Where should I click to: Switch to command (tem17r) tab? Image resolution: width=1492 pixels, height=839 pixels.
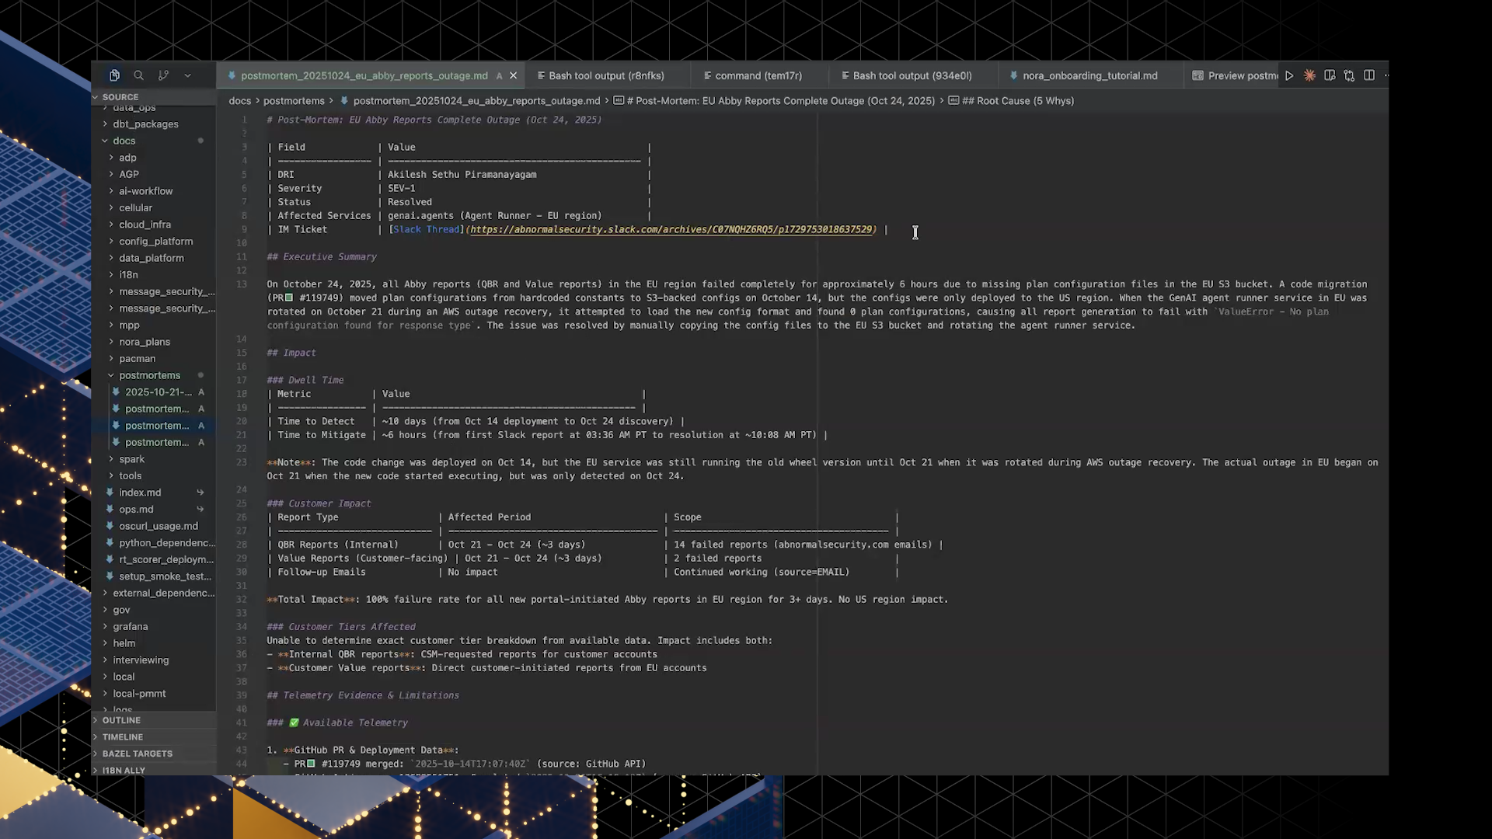[x=758, y=75]
